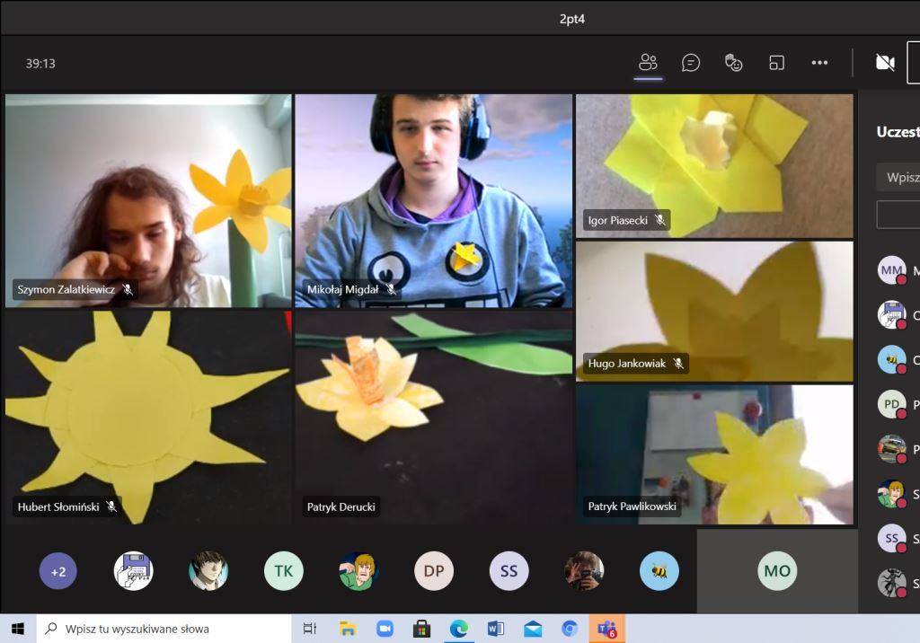Open the More actions ellipsis menu

(x=819, y=63)
